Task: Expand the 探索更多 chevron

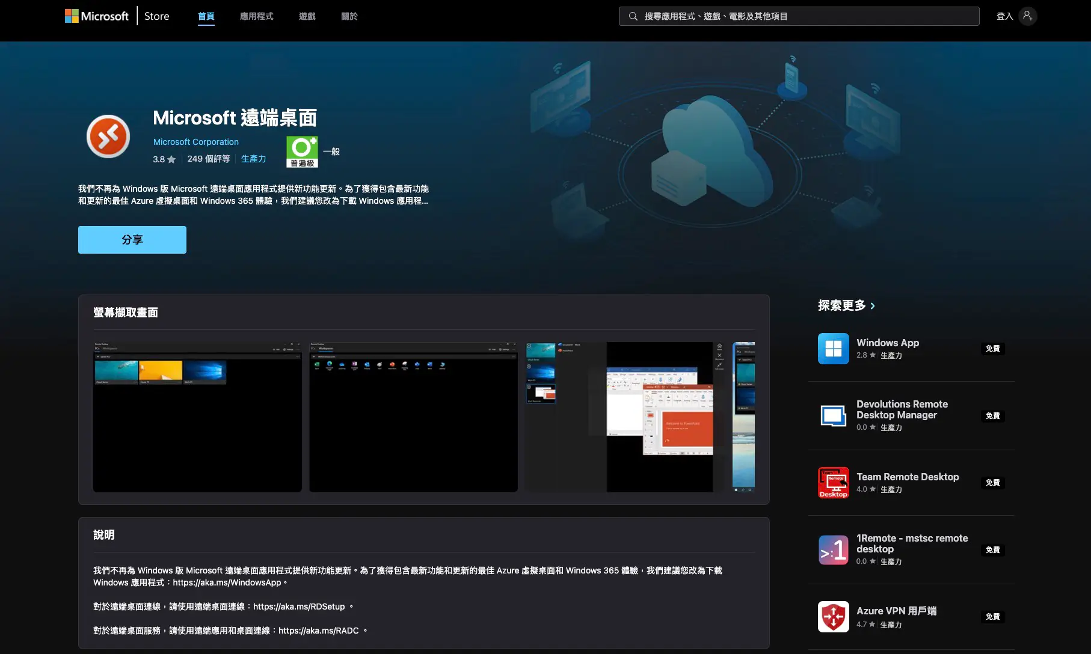Action: [x=873, y=306]
